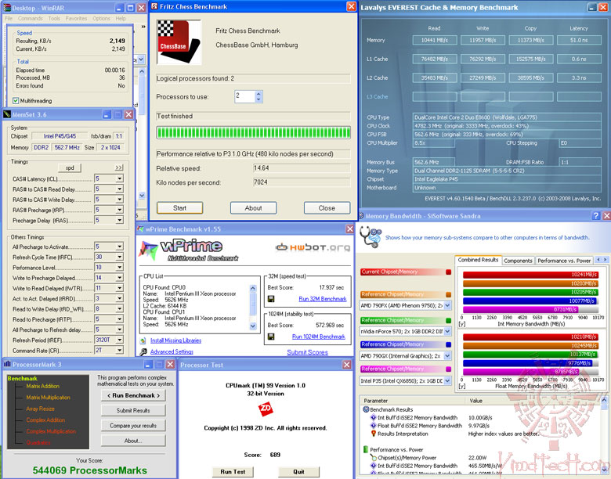Image resolution: width=611 pixels, height=479 pixels.
Task: Click the Start button in Fritz Chess Benchmark
Action: pos(179,208)
